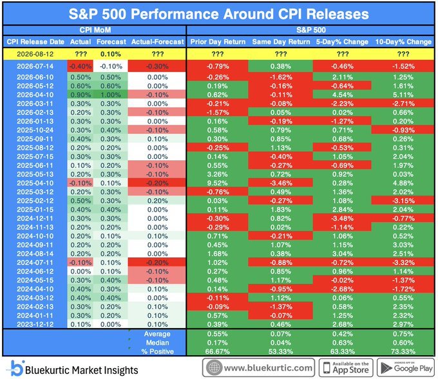Click the 0.10% forecast in yellow row
This screenshot has height=379, width=438.
111,54
